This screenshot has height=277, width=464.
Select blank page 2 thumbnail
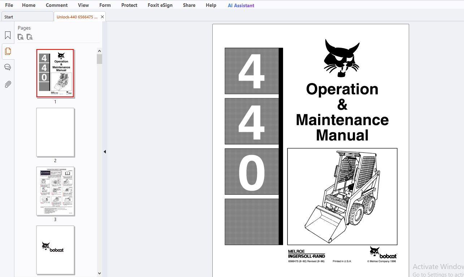pos(55,133)
